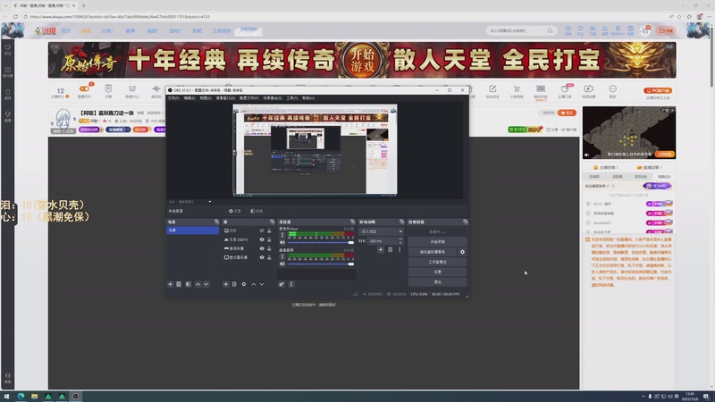Open OBS 帮助(H) menu

click(308, 98)
